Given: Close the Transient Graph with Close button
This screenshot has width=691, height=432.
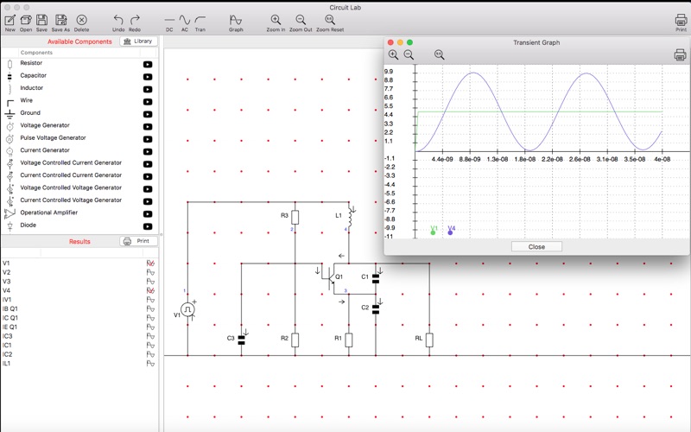Looking at the screenshot, I should pos(536,246).
